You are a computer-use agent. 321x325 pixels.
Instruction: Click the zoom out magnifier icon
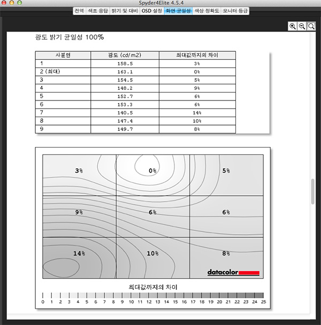click(302, 26)
